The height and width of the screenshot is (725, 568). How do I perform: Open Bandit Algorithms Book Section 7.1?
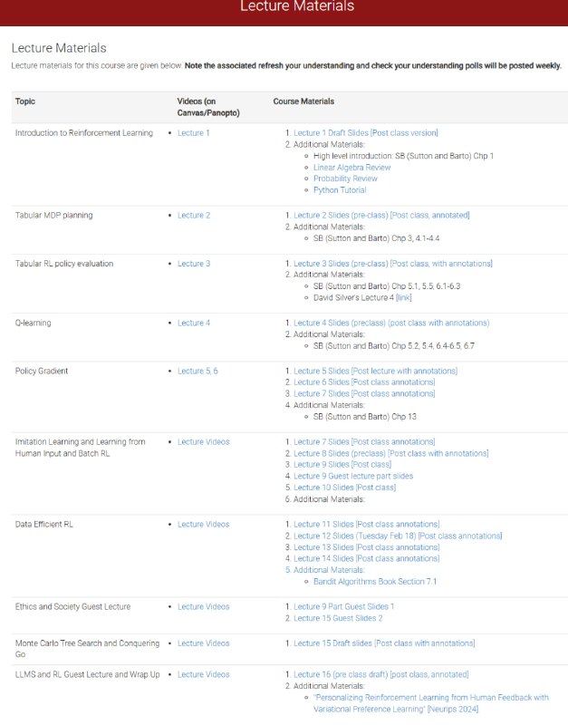pyautogui.click(x=375, y=582)
